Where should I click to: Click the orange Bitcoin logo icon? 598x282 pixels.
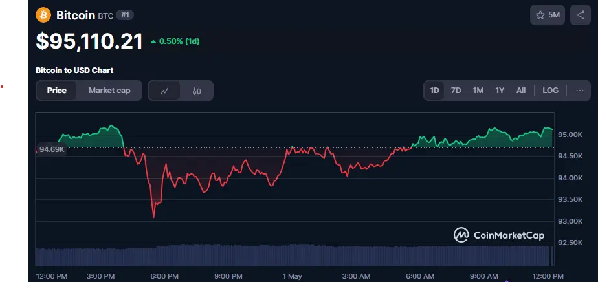(x=43, y=16)
